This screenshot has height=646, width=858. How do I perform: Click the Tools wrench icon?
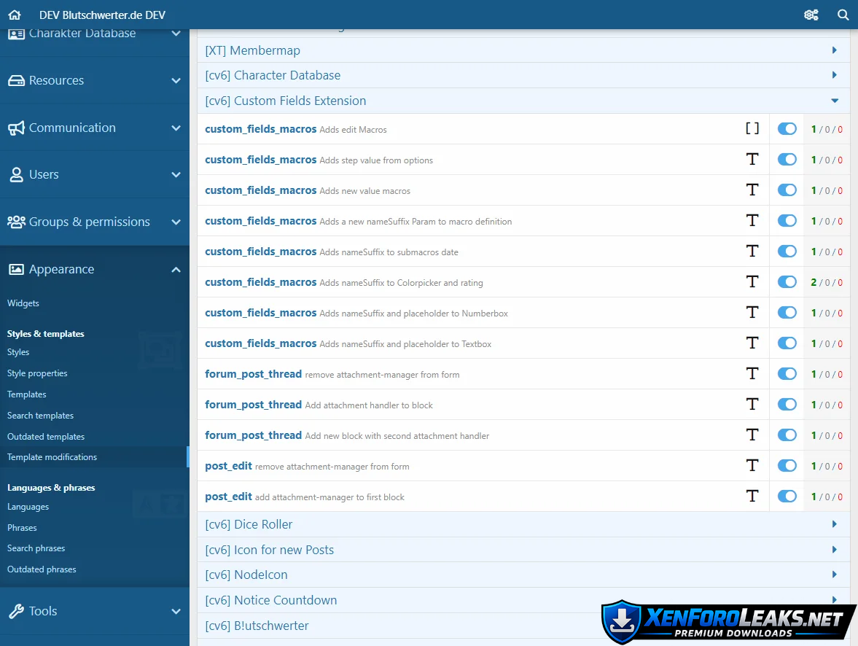click(16, 611)
